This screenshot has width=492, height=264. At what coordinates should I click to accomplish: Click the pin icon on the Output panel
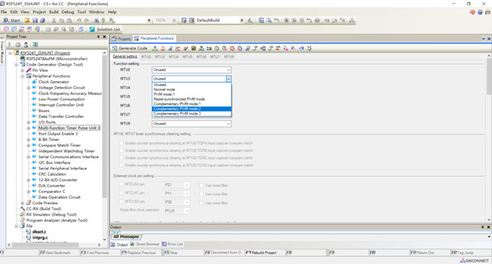click(x=483, y=227)
